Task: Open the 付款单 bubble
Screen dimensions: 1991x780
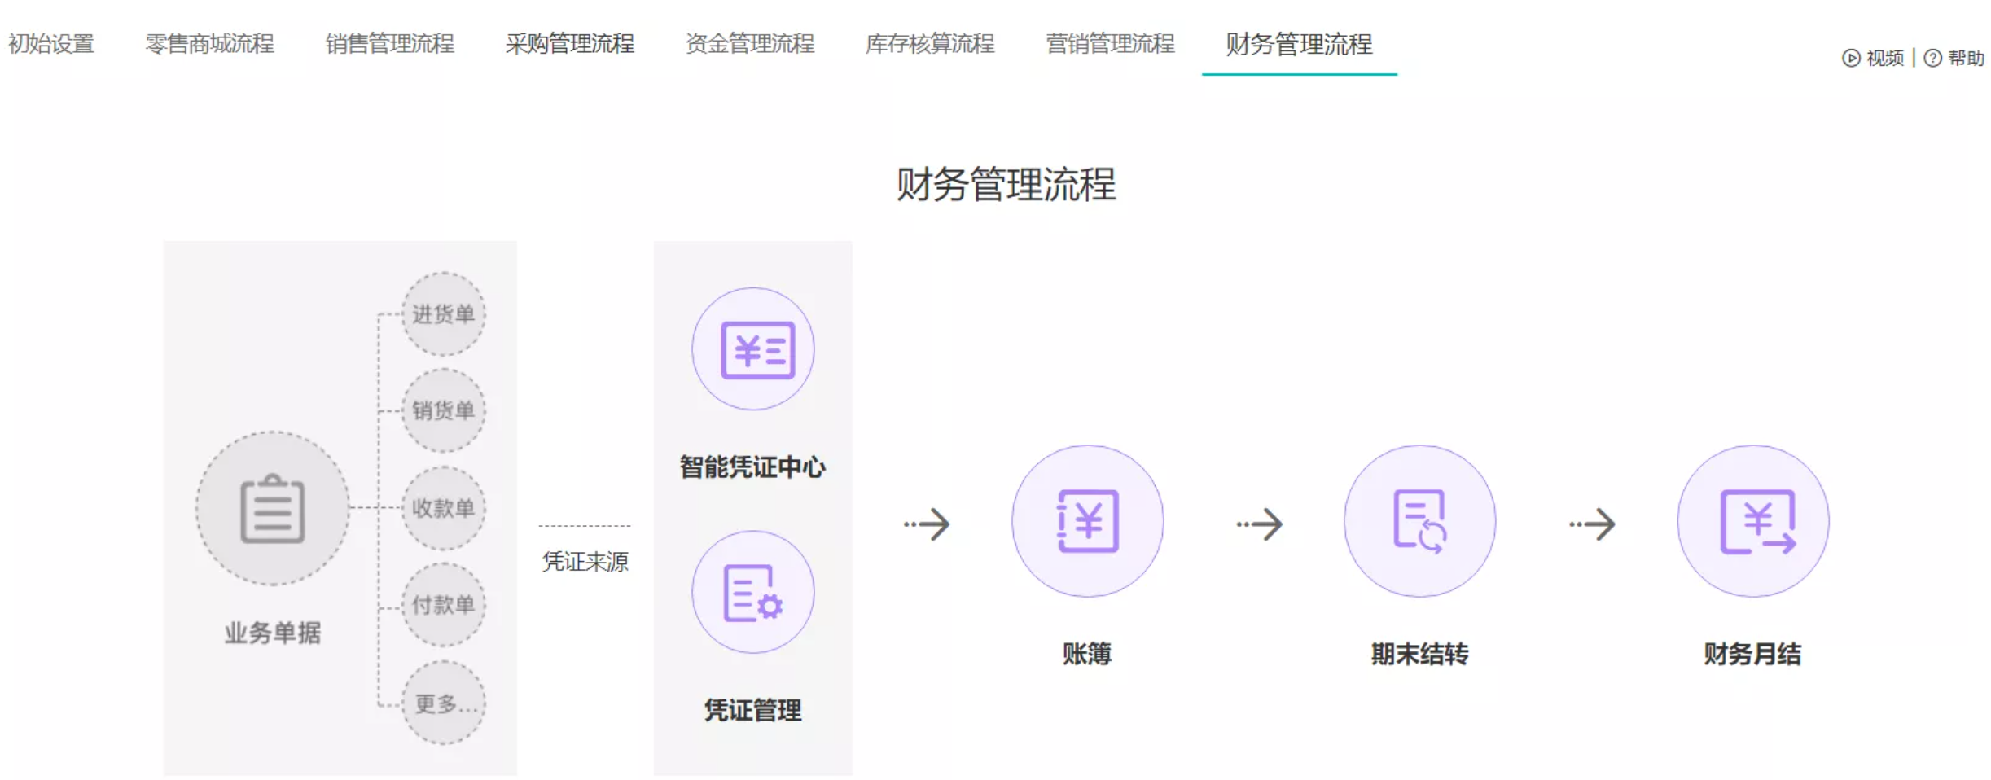Action: [443, 605]
